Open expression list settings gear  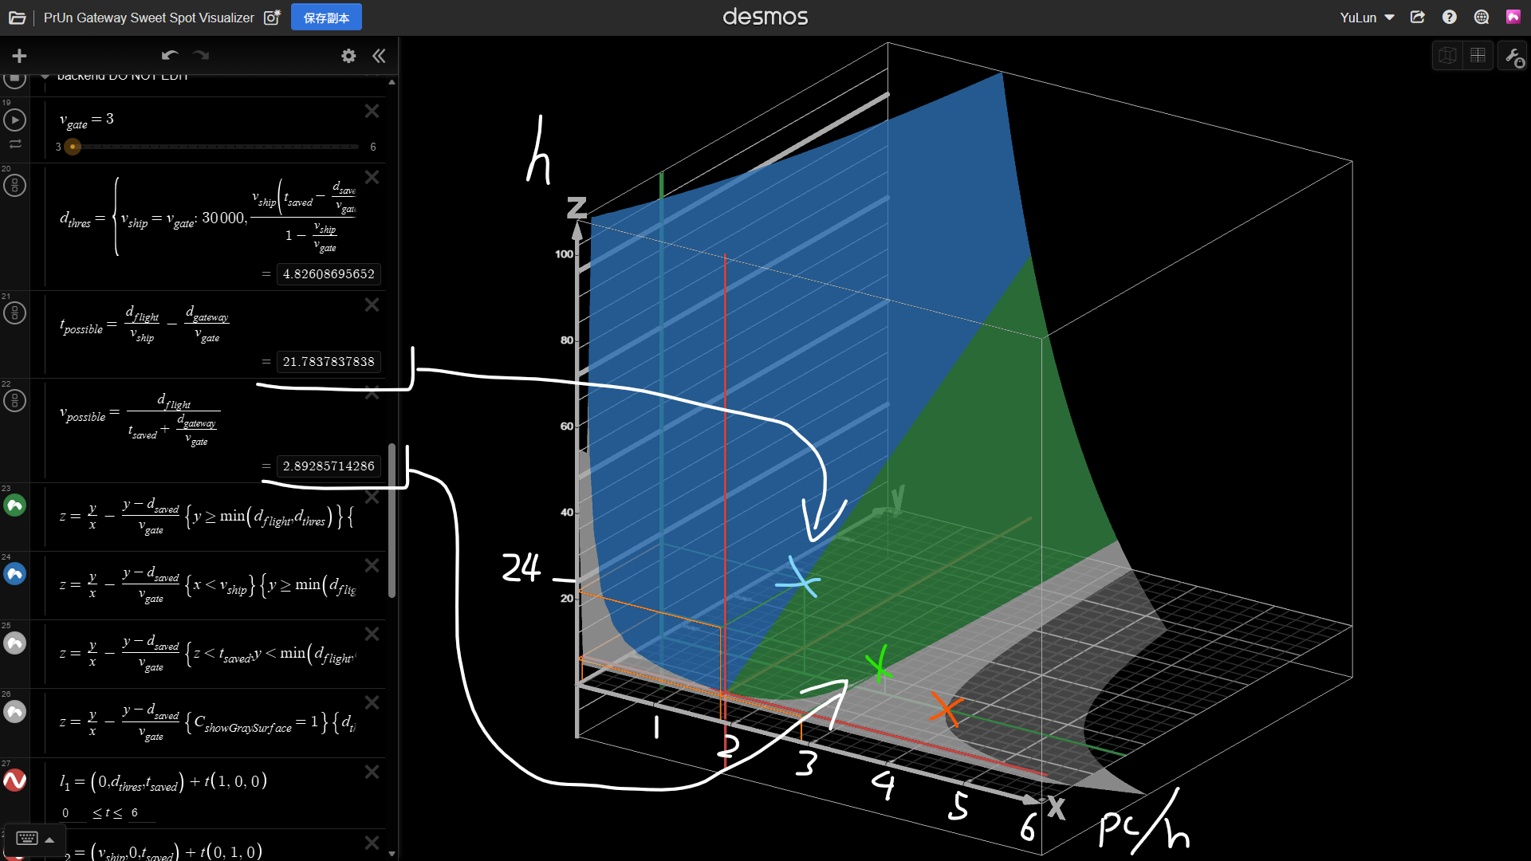tap(348, 56)
